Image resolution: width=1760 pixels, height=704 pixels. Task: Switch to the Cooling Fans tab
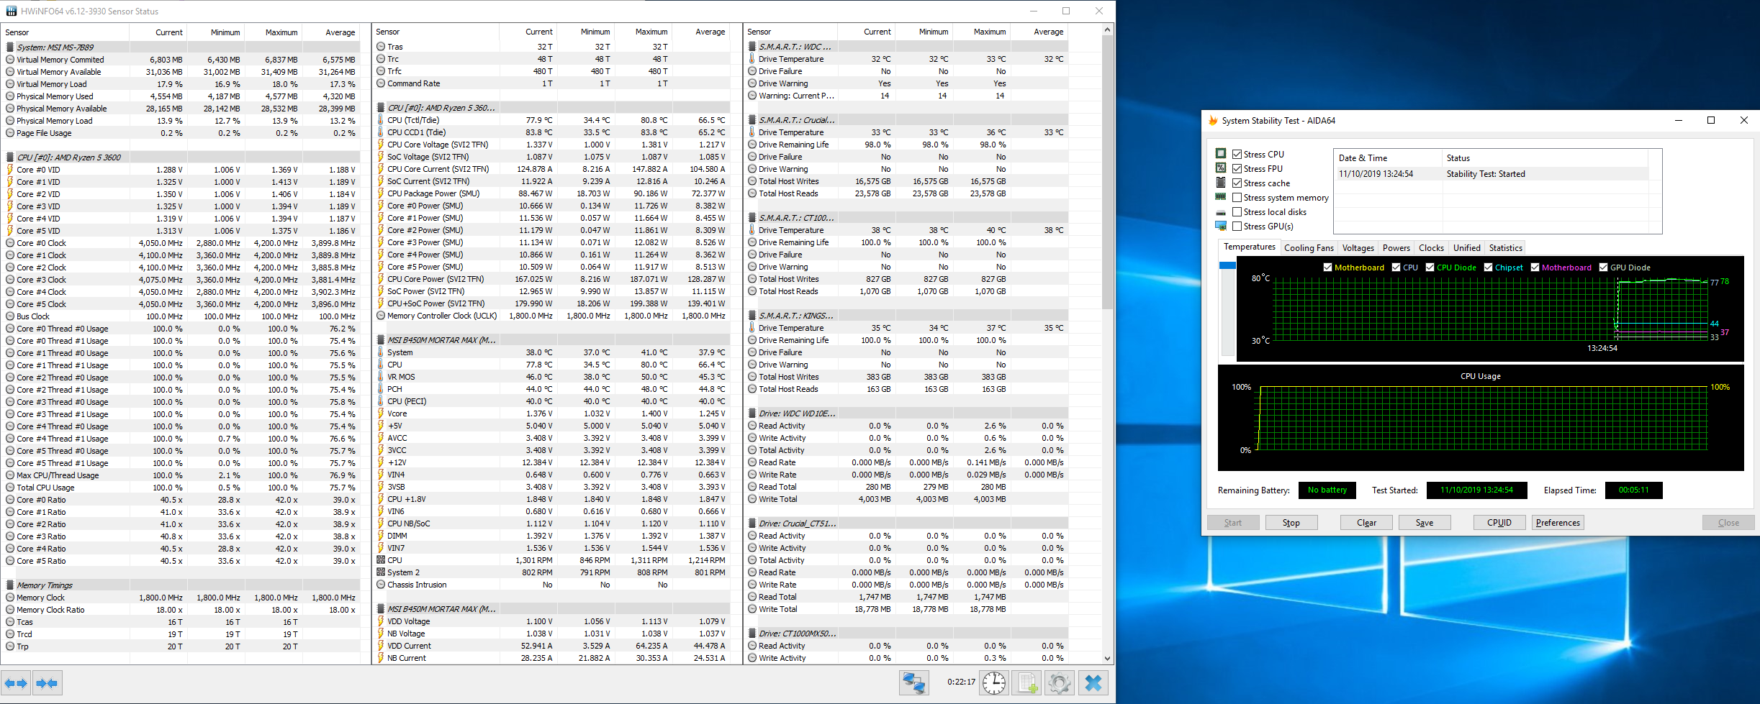1309,248
